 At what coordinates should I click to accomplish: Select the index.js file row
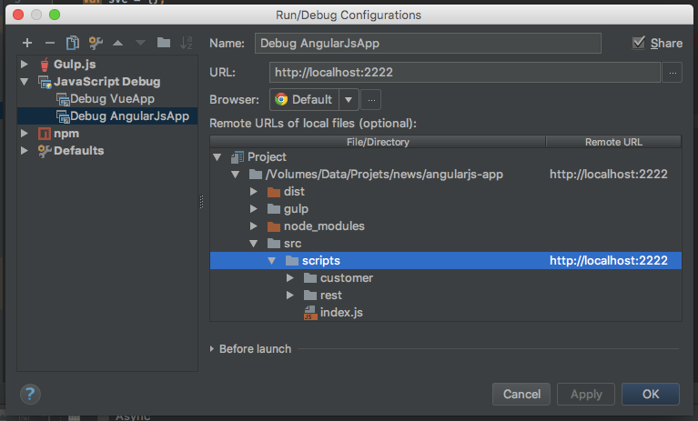coord(446,313)
